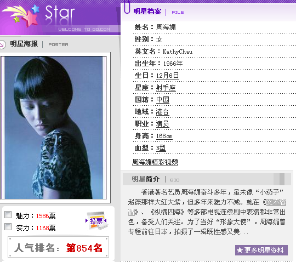Open the 明星档案 file tab heading

(x=147, y=12)
